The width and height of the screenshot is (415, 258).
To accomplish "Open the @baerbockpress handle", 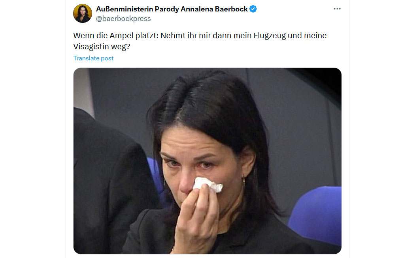I will (123, 19).
